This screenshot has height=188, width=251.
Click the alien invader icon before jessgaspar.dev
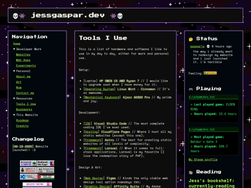[x=22, y=16]
